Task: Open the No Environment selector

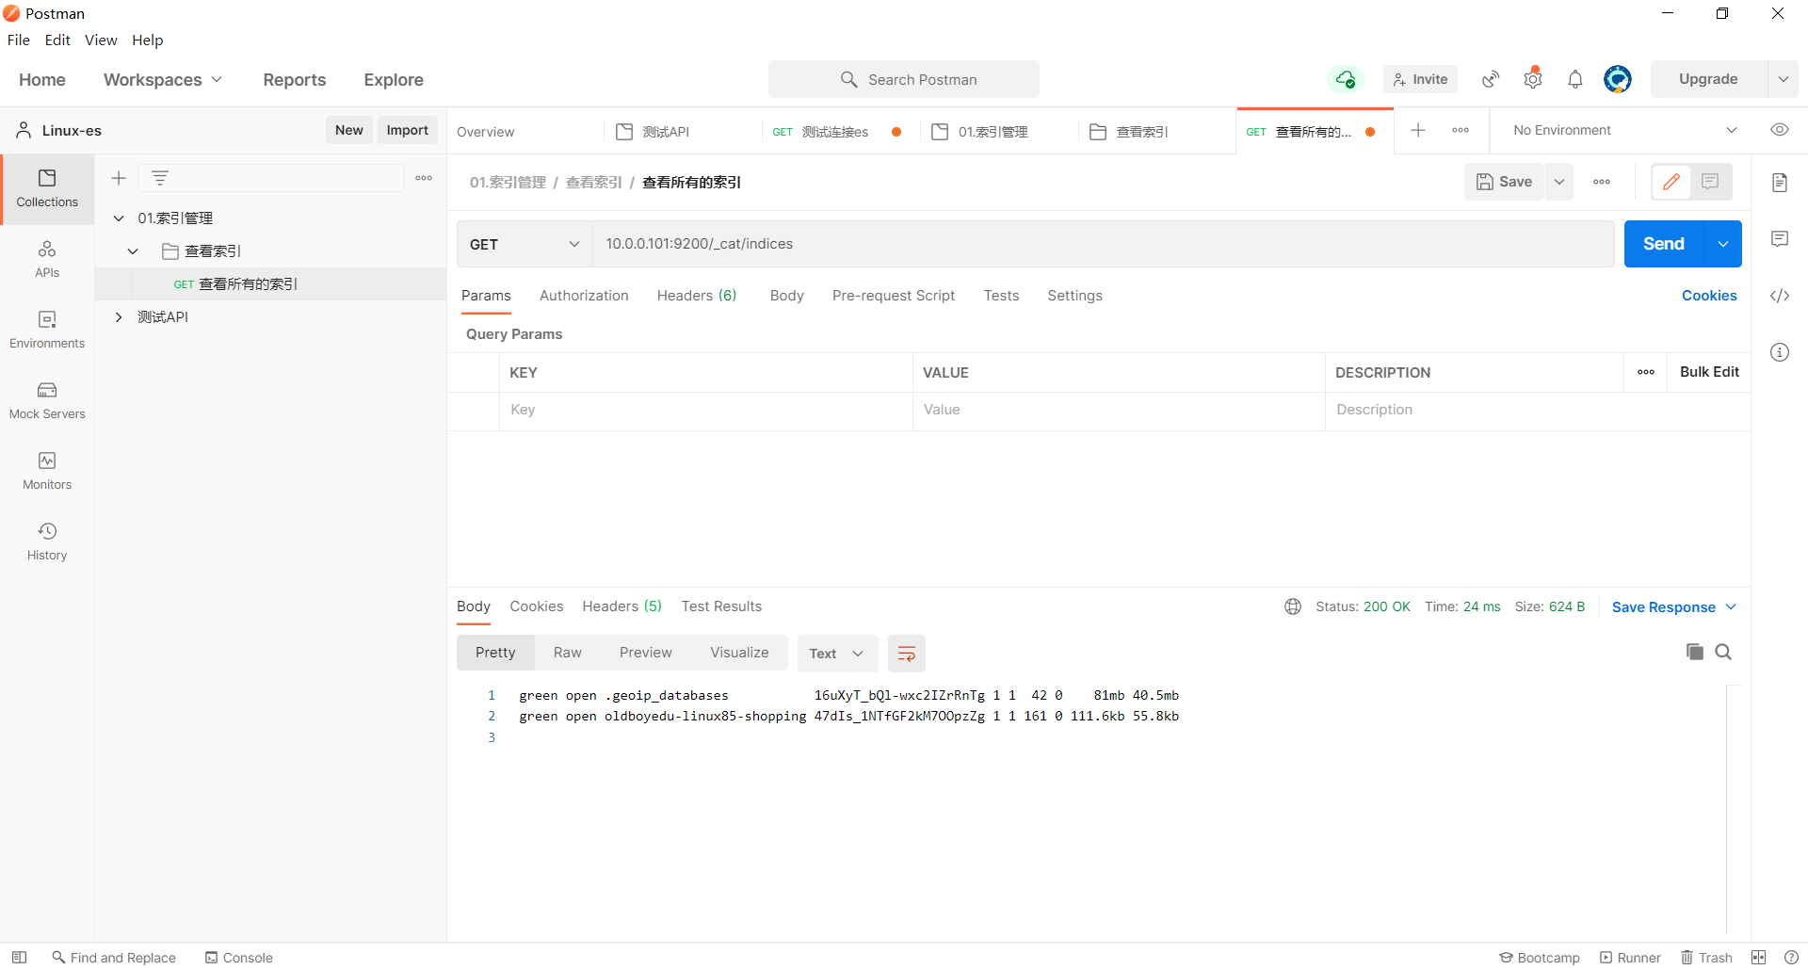Action: click(1624, 130)
